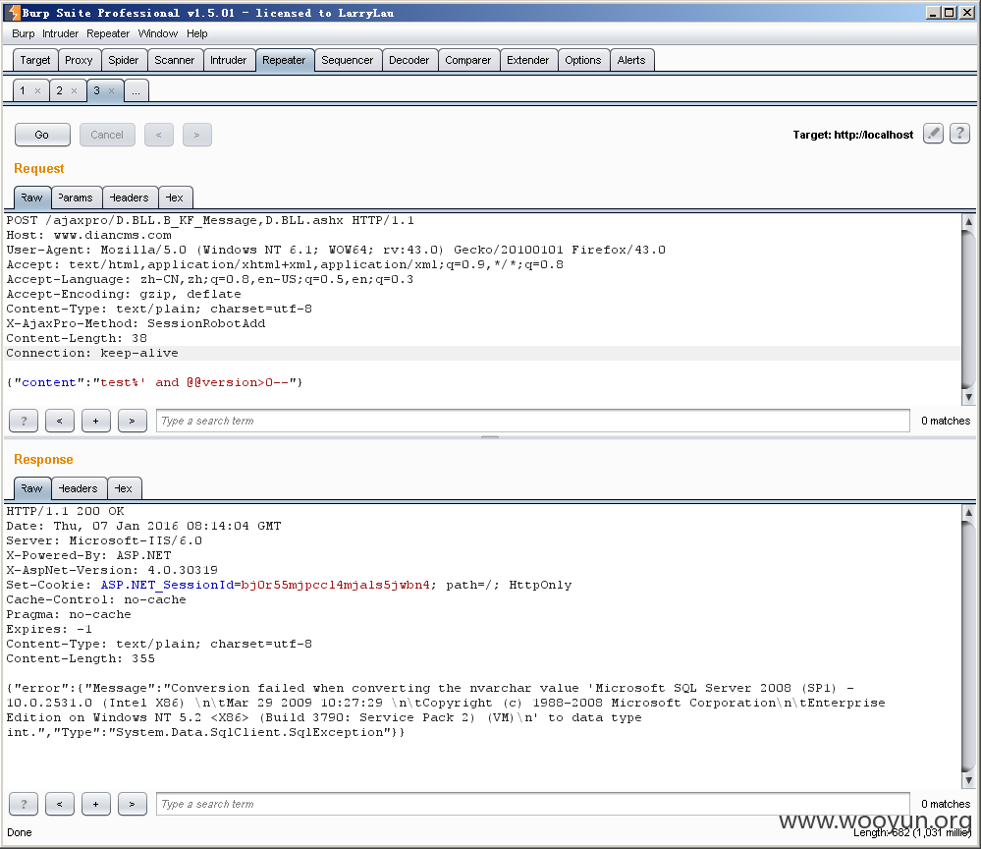981x849 pixels.
Task: Switch to the Alerts tab
Action: point(631,60)
